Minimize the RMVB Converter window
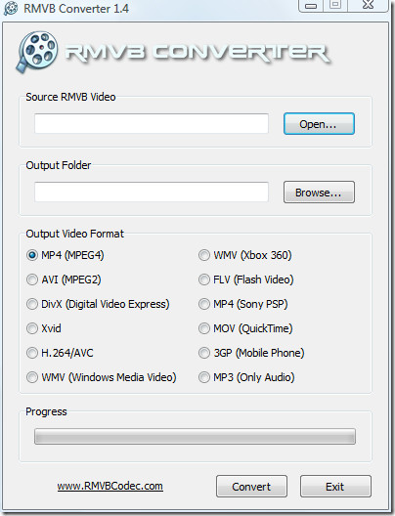 tap(311, 5)
